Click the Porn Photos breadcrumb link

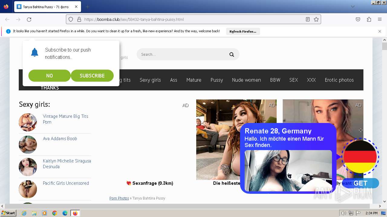point(119,198)
